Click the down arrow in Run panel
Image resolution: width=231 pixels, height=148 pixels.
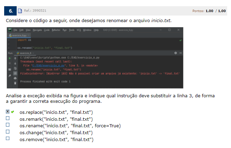pyautogui.click(x=15, y=64)
